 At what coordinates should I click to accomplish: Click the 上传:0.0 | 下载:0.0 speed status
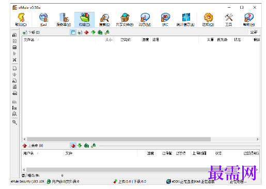coord(130,181)
